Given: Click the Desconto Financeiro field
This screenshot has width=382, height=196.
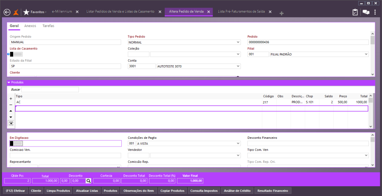Looking at the screenshot, I should click(308, 144).
